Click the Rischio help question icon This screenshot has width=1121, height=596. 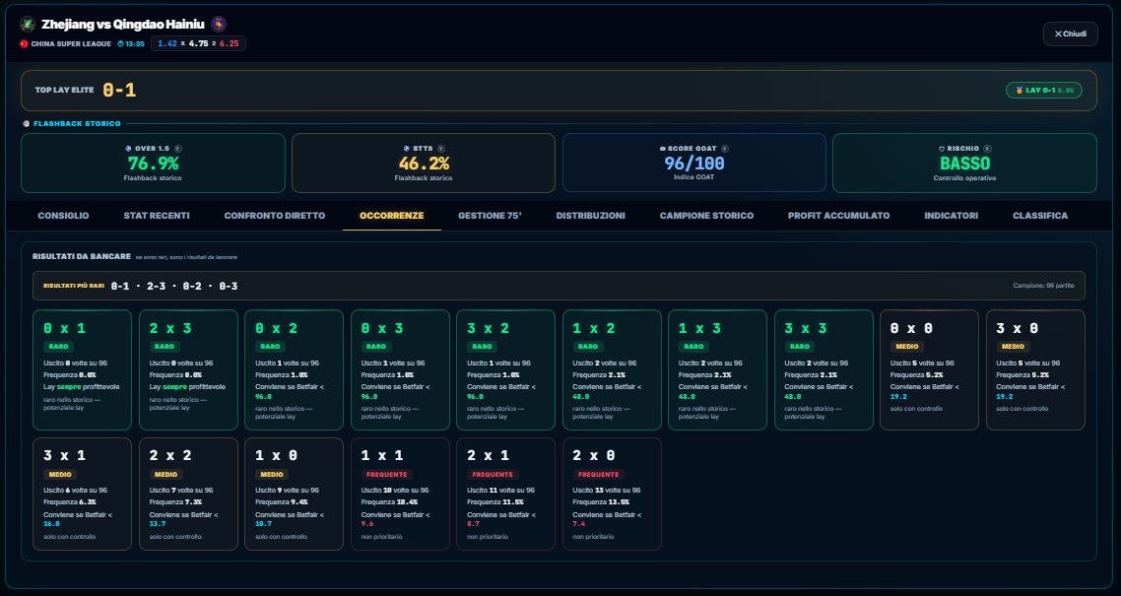[x=987, y=149]
